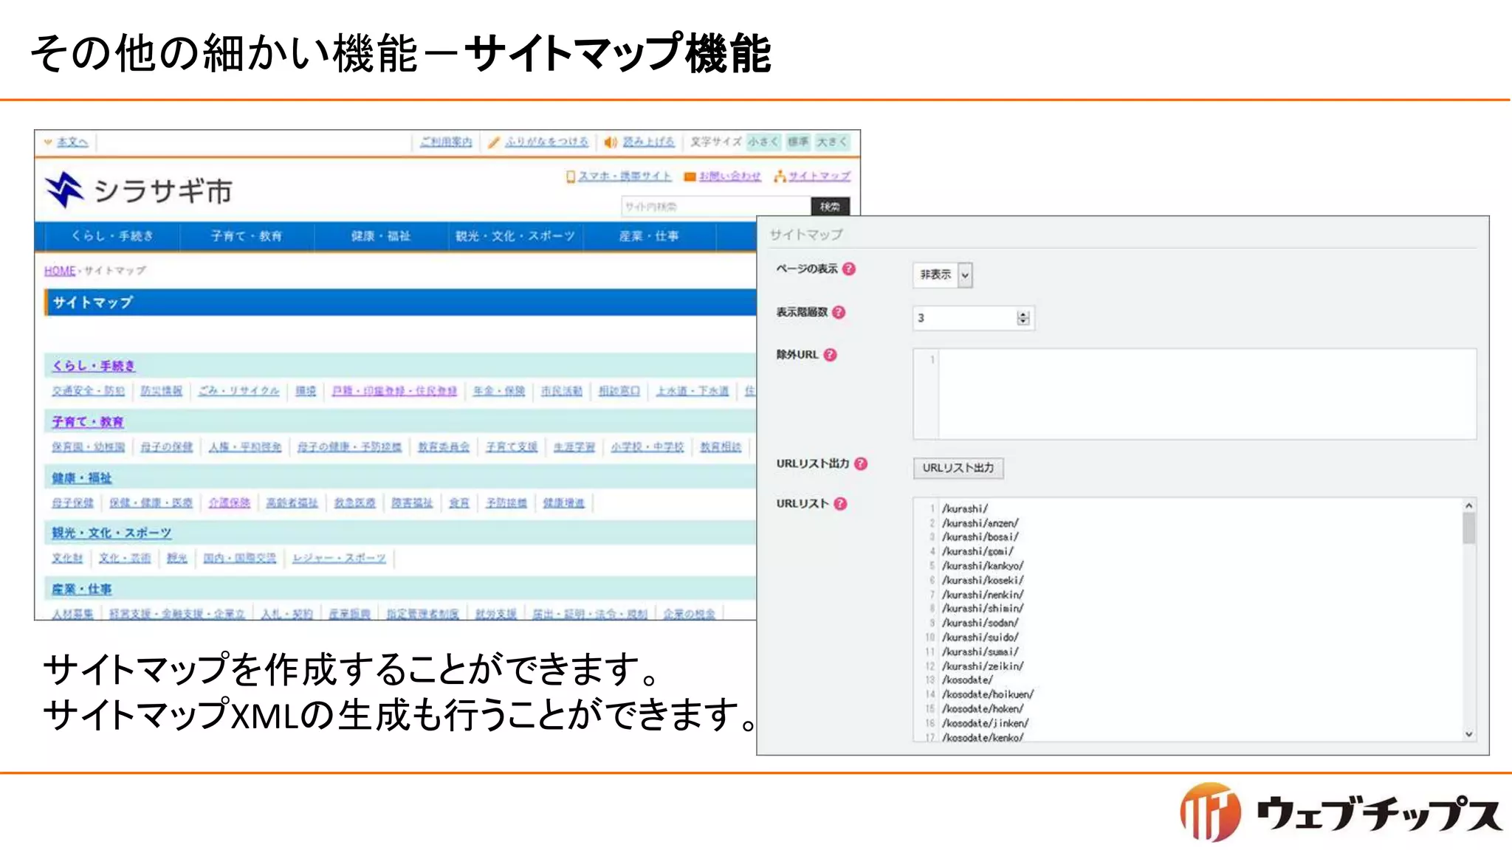Image resolution: width=1512 pixels, height=850 pixels.
Task: Click the 読み上げる link
Action: [648, 142]
